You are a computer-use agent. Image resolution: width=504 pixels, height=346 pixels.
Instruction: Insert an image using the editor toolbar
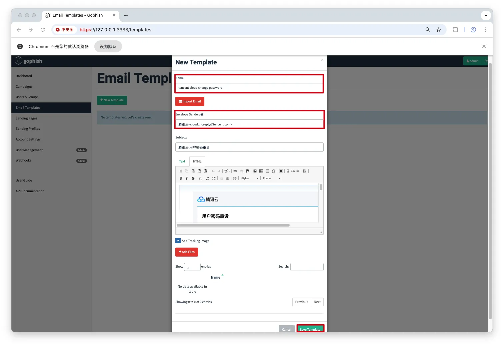pyautogui.click(x=255, y=171)
